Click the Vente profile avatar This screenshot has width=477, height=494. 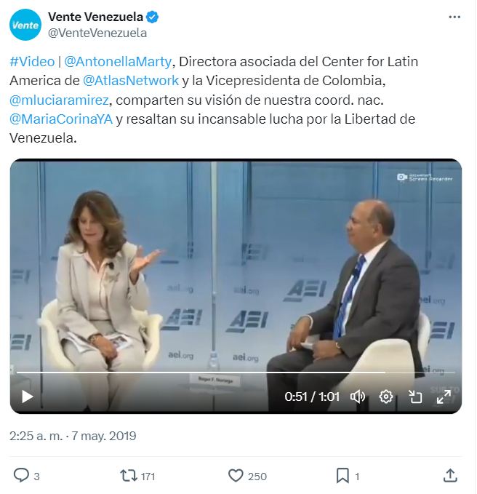coord(25,25)
